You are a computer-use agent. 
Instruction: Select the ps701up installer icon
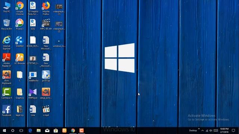46,76
